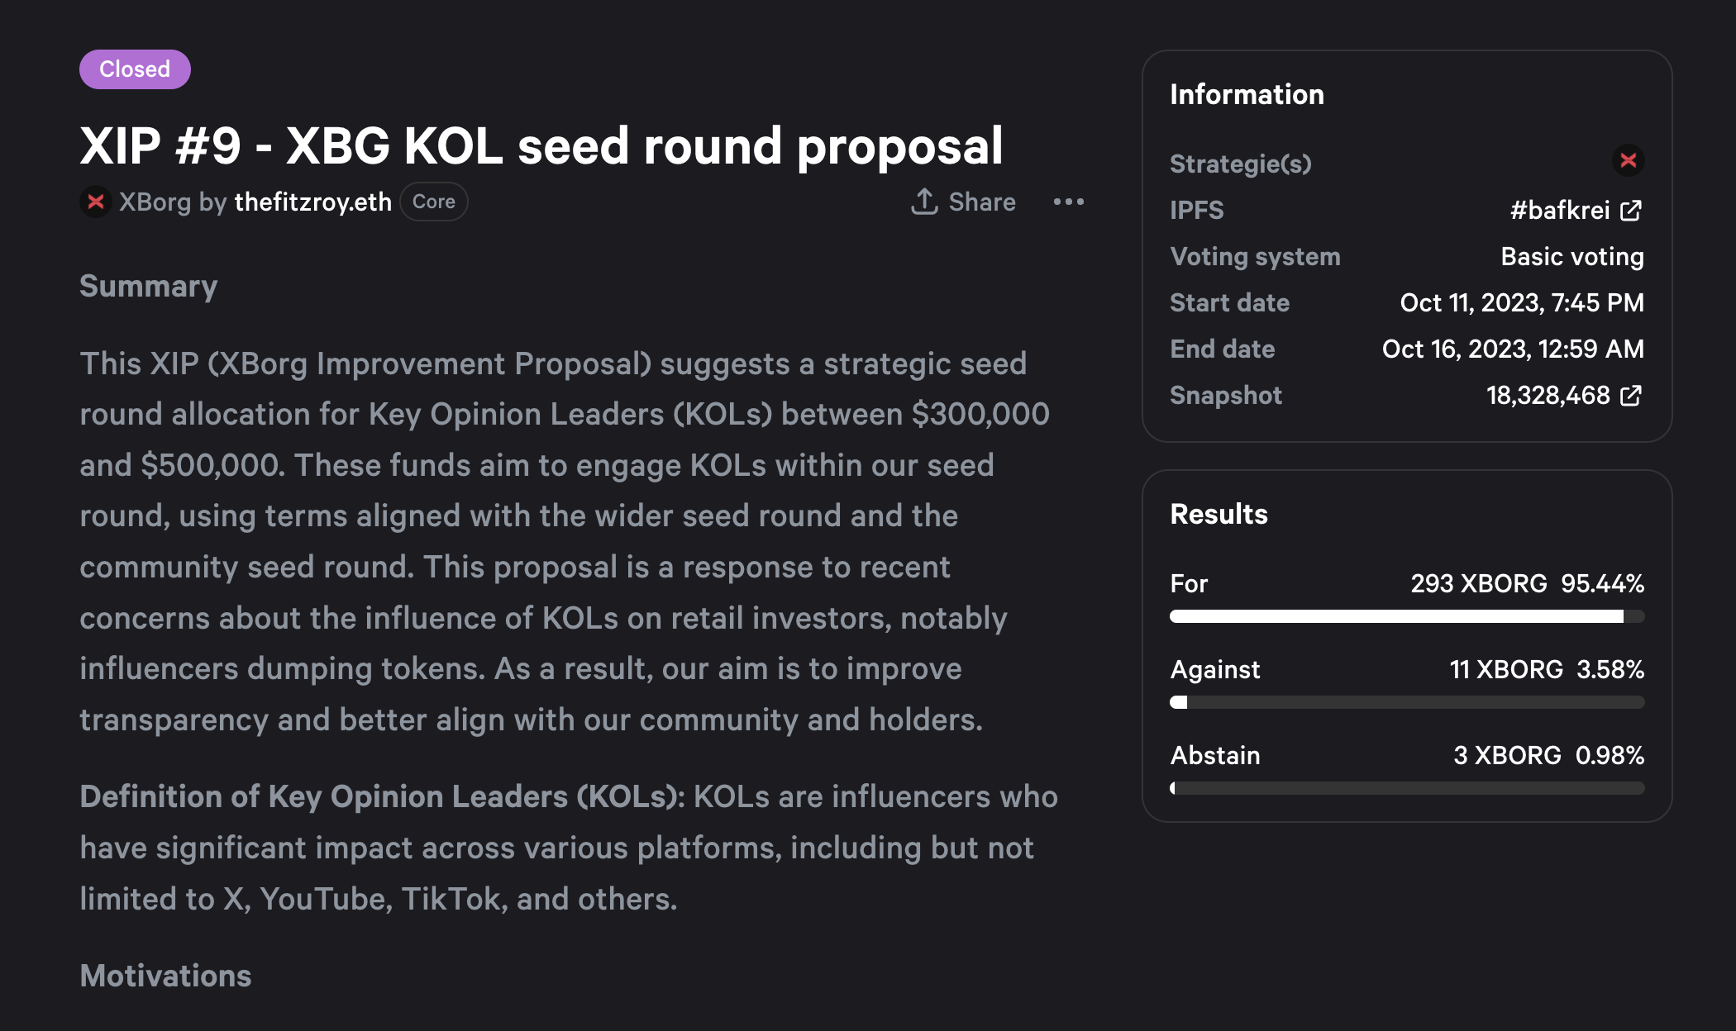Click the Closed status badge
This screenshot has width=1736, height=1031.
135,69
